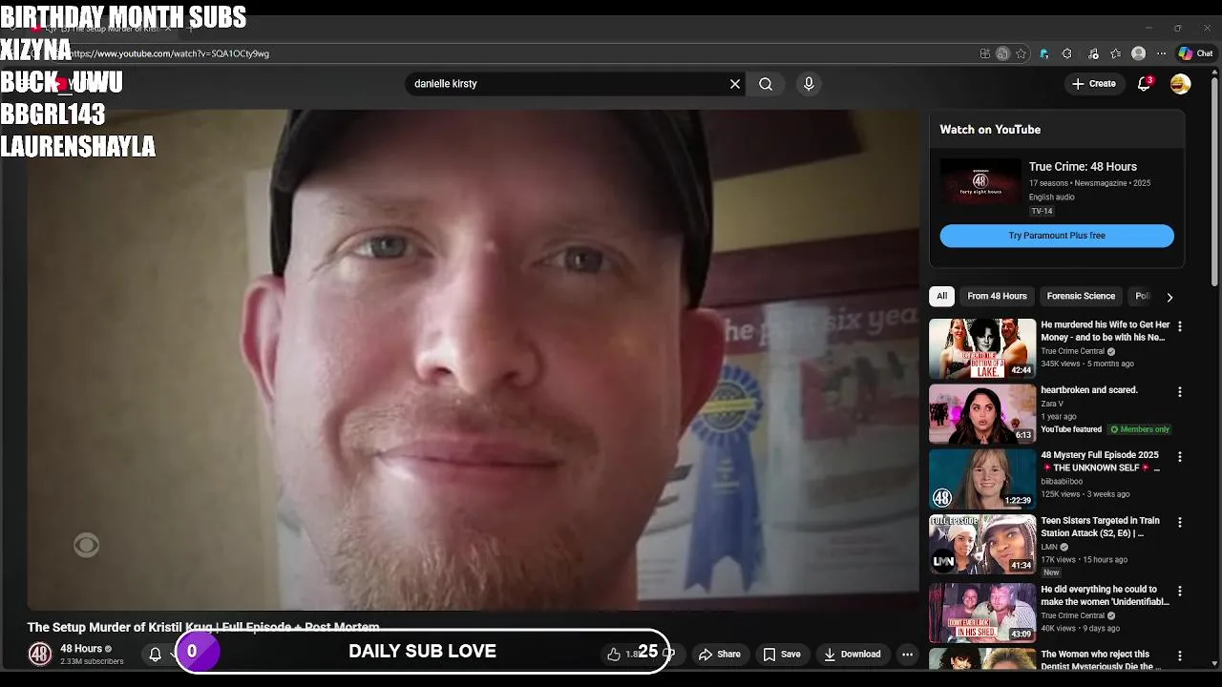Image resolution: width=1222 pixels, height=687 pixels.
Task: Open options for heartbroken and scared video
Action: point(1180,392)
